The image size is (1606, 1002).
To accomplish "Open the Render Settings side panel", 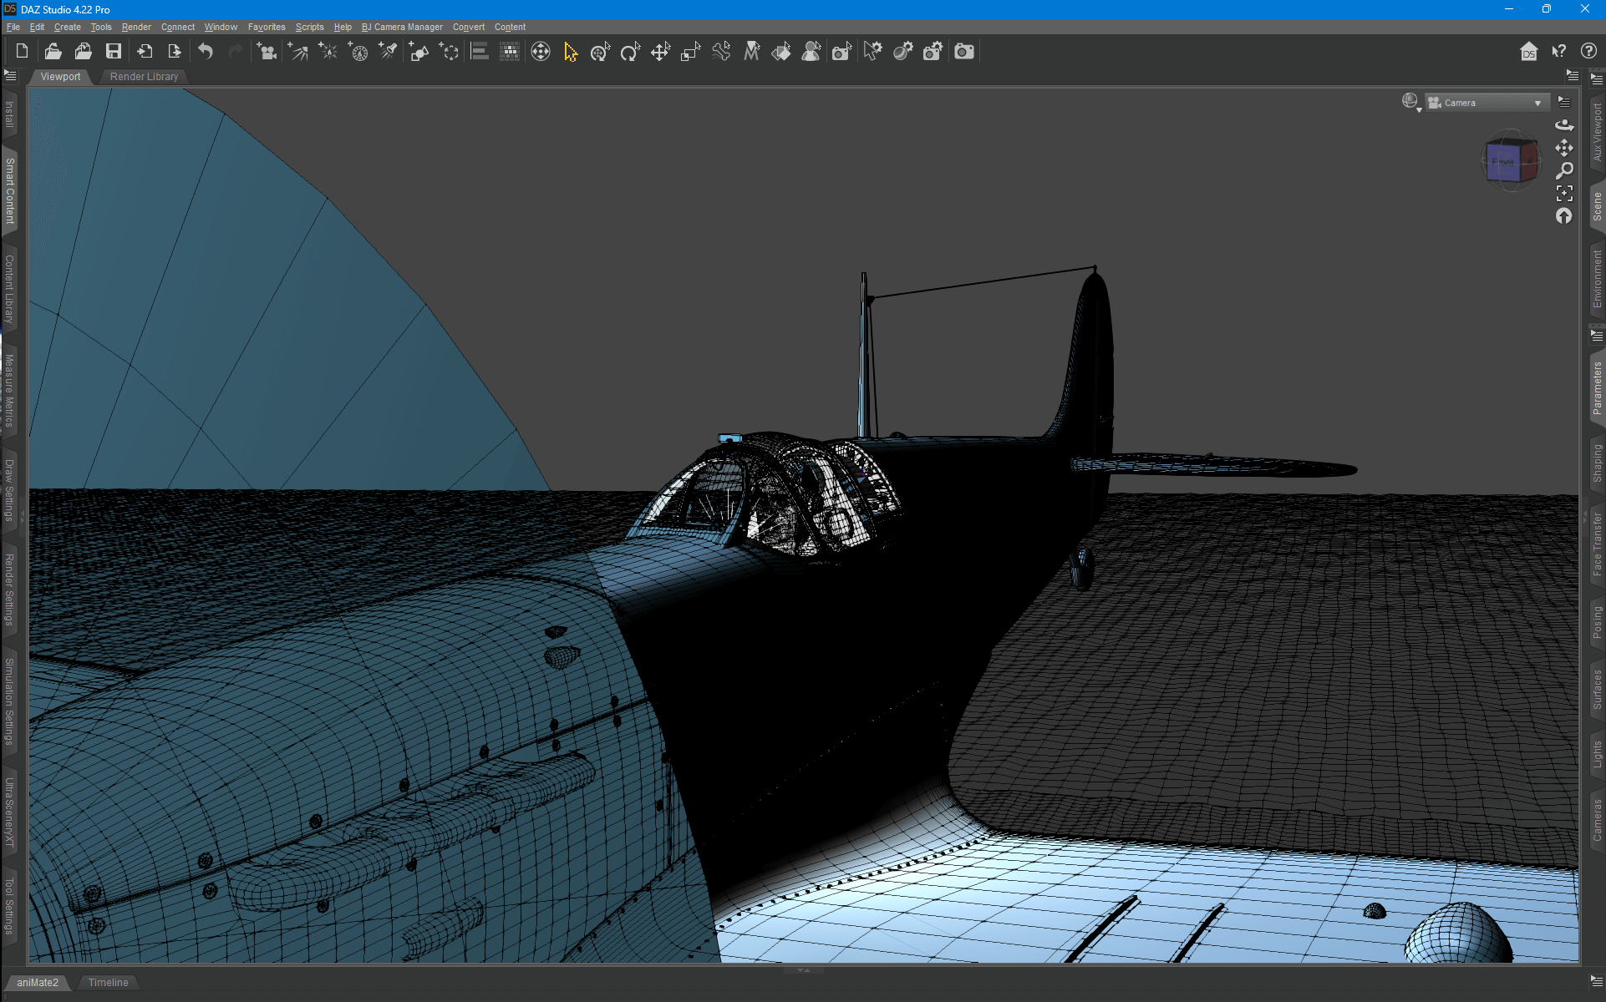I will click(10, 589).
